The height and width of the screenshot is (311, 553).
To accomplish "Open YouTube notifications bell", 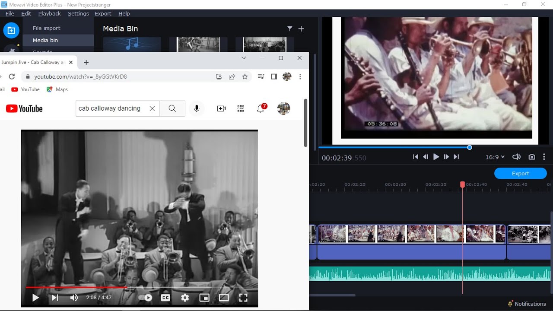I will coord(261,108).
